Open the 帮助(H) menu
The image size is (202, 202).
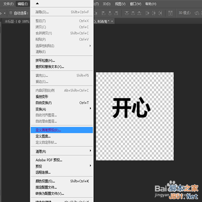[151, 4]
